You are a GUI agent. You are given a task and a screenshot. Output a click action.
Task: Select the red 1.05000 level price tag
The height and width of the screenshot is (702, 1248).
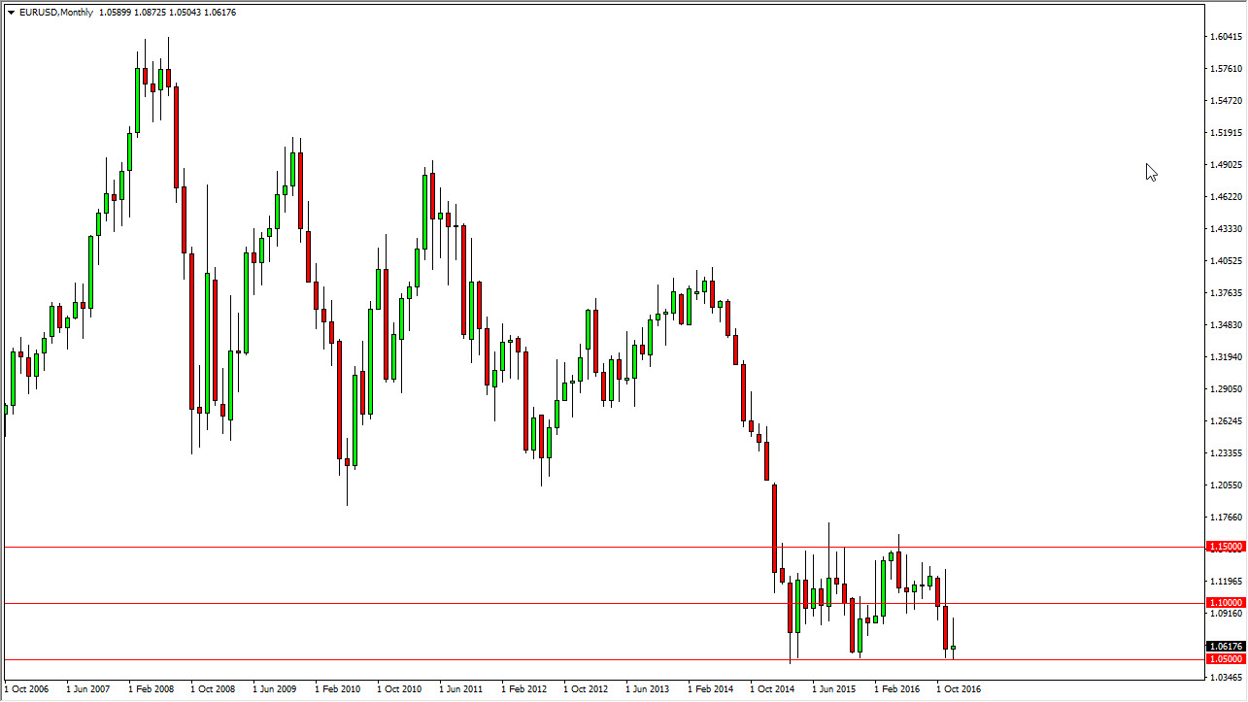(x=1224, y=659)
